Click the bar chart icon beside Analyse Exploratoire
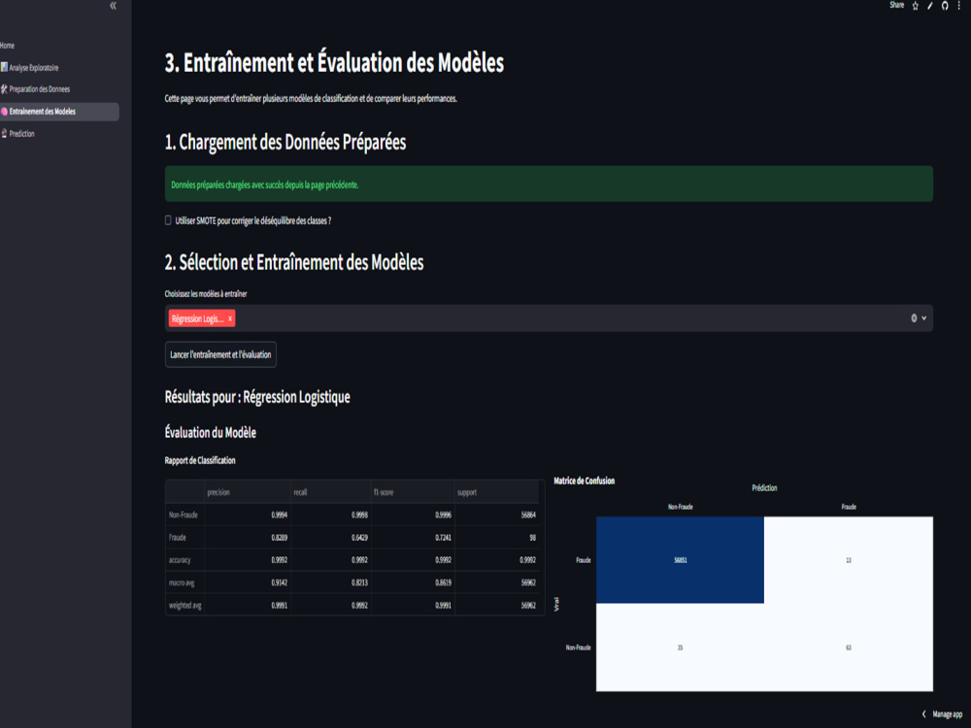Image resolution: width=971 pixels, height=728 pixels. click(x=4, y=67)
